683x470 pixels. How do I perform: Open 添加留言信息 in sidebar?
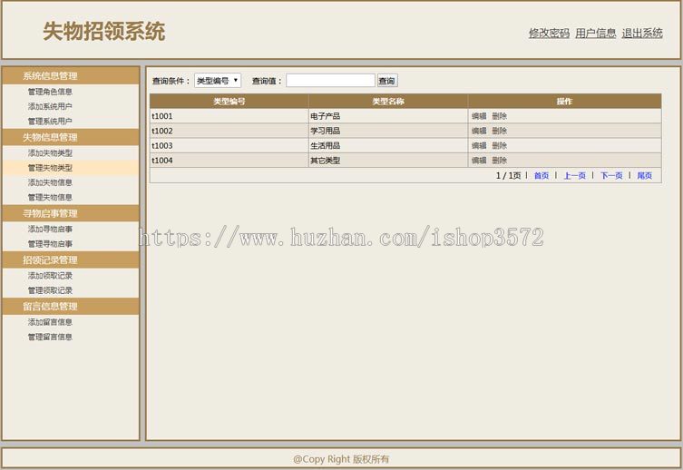(50, 322)
